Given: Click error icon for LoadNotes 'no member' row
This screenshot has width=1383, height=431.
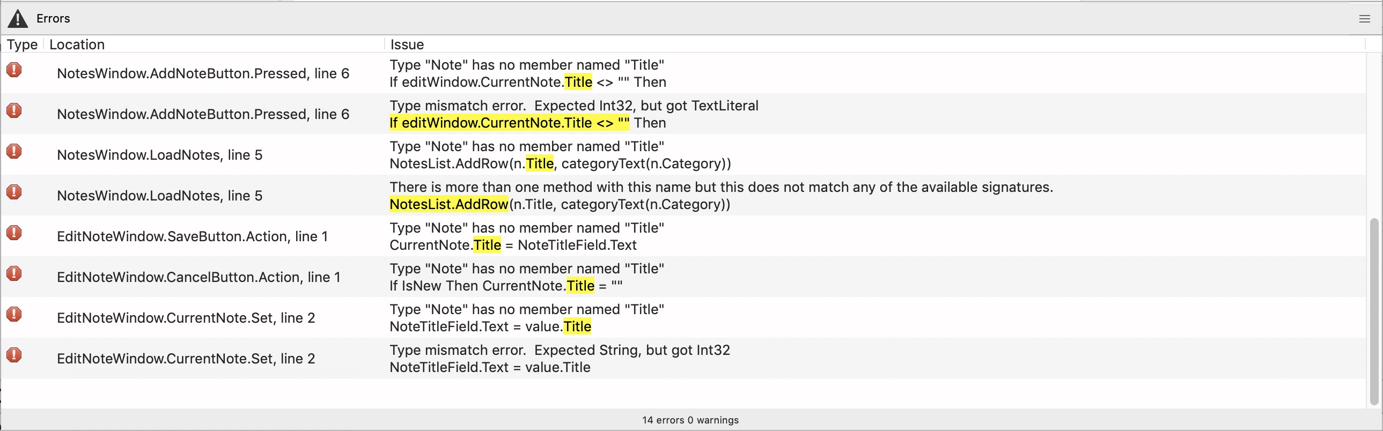Looking at the screenshot, I should coord(14,151).
